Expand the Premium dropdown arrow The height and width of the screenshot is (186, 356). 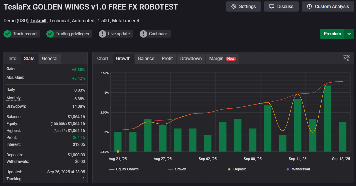click(349, 34)
